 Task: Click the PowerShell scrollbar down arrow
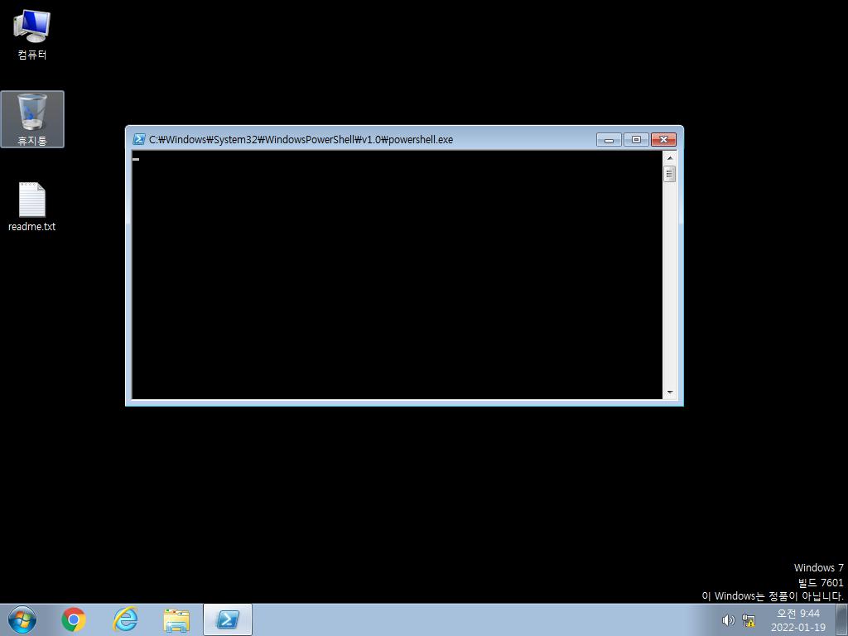pos(669,393)
